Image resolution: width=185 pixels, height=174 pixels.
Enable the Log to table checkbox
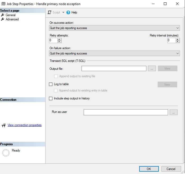coord(51,84)
